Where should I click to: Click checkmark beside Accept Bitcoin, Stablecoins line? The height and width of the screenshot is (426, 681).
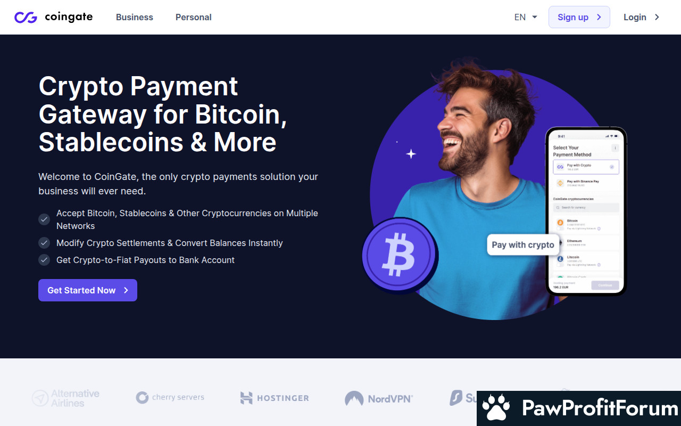click(x=44, y=219)
